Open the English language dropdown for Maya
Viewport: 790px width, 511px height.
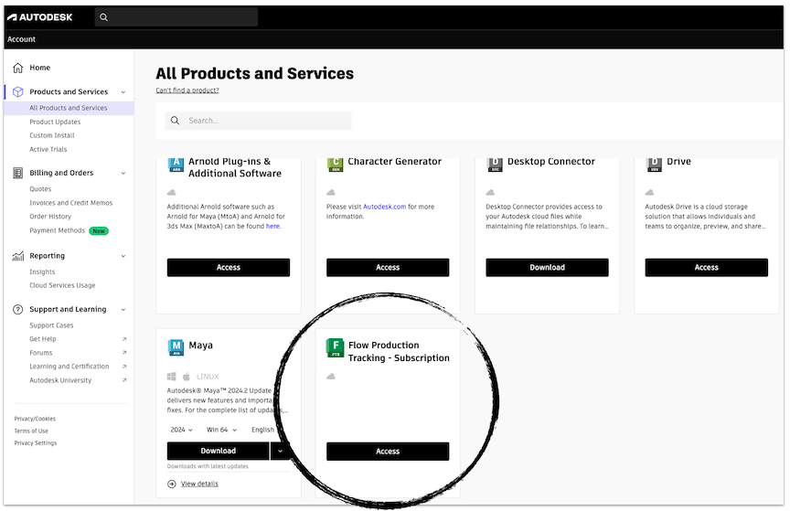(263, 430)
